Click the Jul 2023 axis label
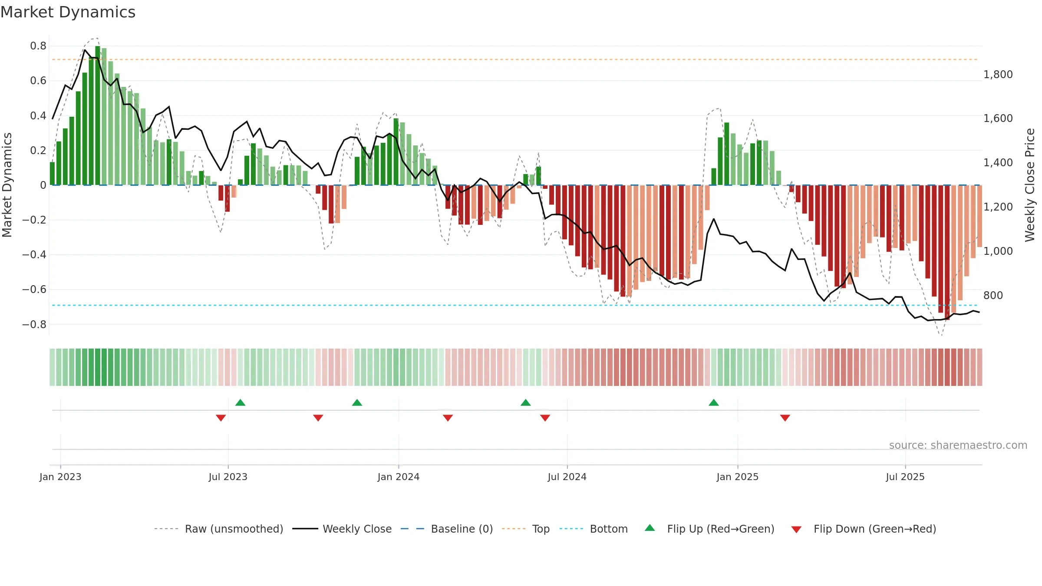The height and width of the screenshot is (586, 1042). [228, 477]
